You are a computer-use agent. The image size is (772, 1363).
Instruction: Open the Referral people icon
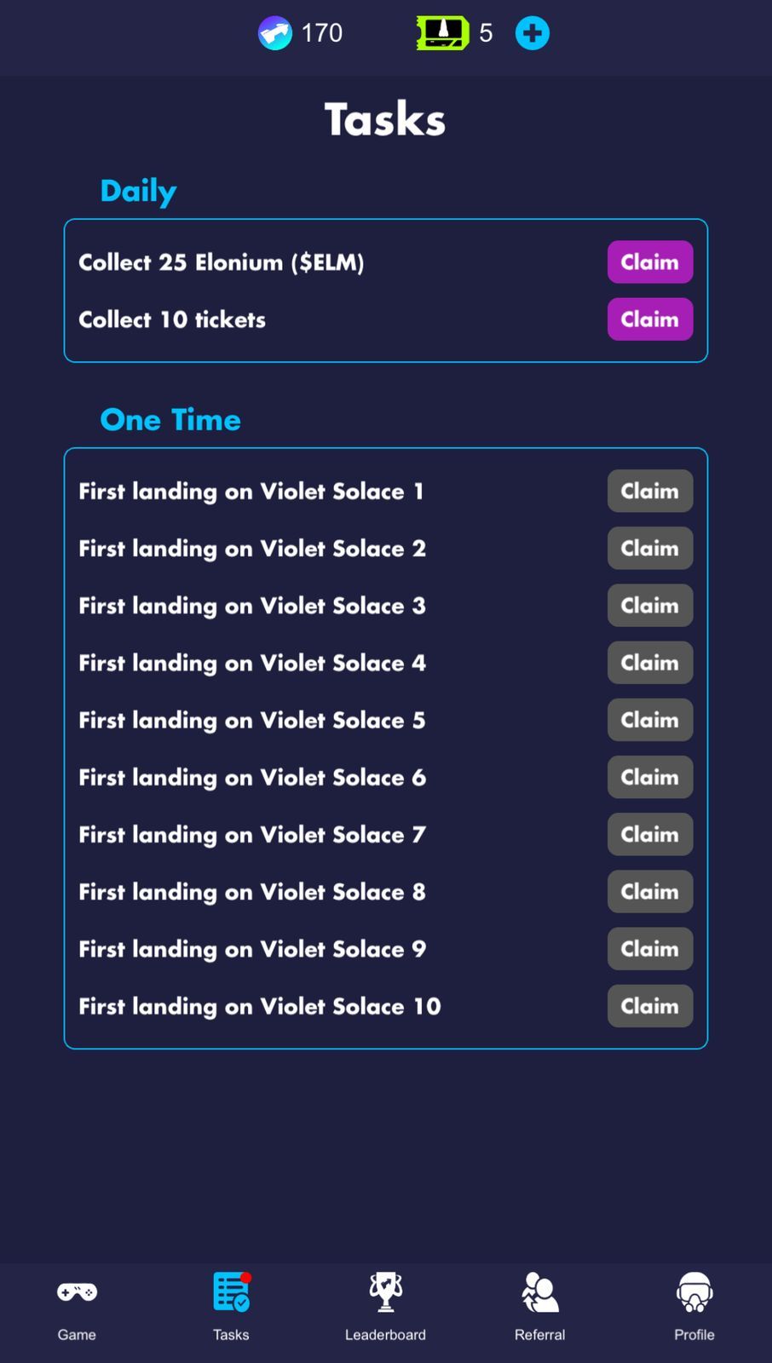(539, 1292)
